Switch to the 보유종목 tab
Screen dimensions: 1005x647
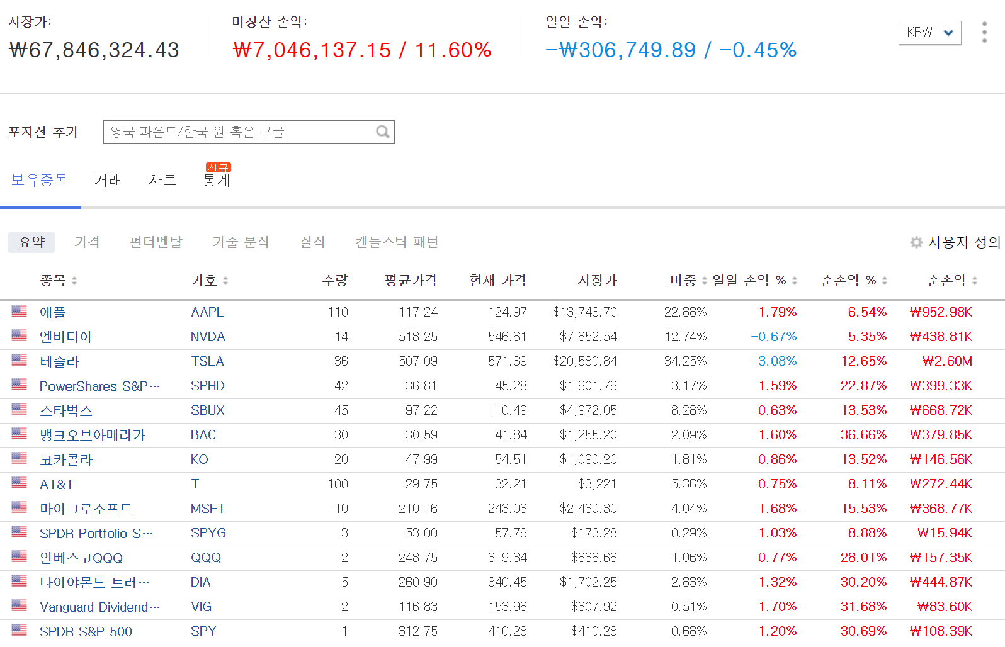(40, 180)
